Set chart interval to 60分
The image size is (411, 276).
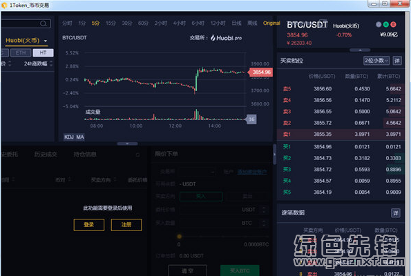tap(143, 23)
